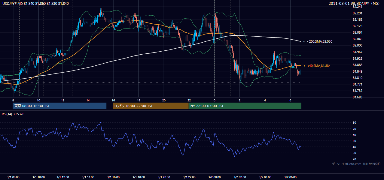Click the hour label 14 under the price chart

(x=88, y=100)
